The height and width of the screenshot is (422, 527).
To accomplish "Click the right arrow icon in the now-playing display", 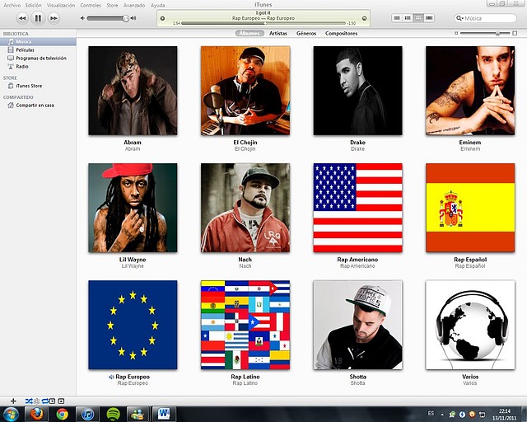I will point(364,18).
